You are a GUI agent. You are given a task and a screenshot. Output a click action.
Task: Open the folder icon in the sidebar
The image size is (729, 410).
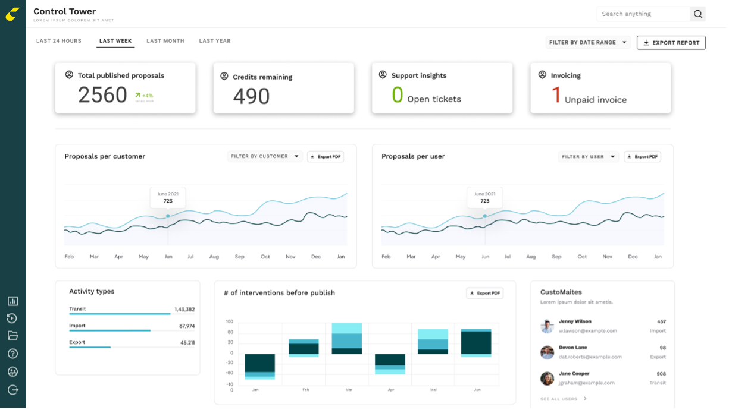(x=12, y=336)
